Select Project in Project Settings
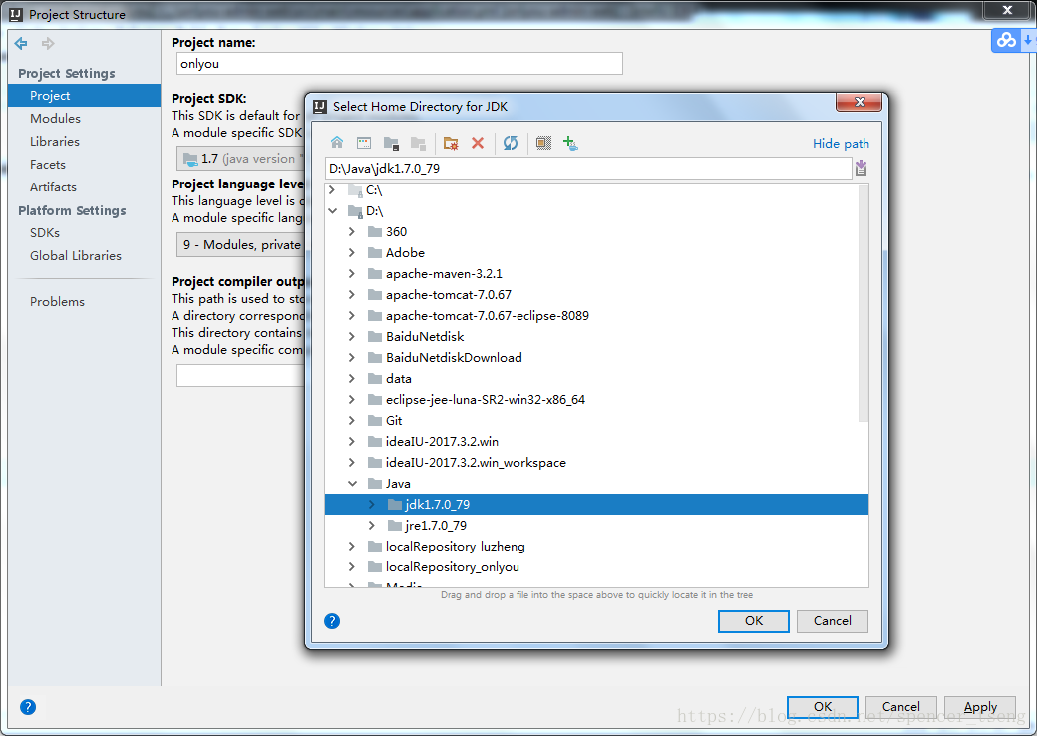This screenshot has width=1037, height=736. [x=85, y=95]
